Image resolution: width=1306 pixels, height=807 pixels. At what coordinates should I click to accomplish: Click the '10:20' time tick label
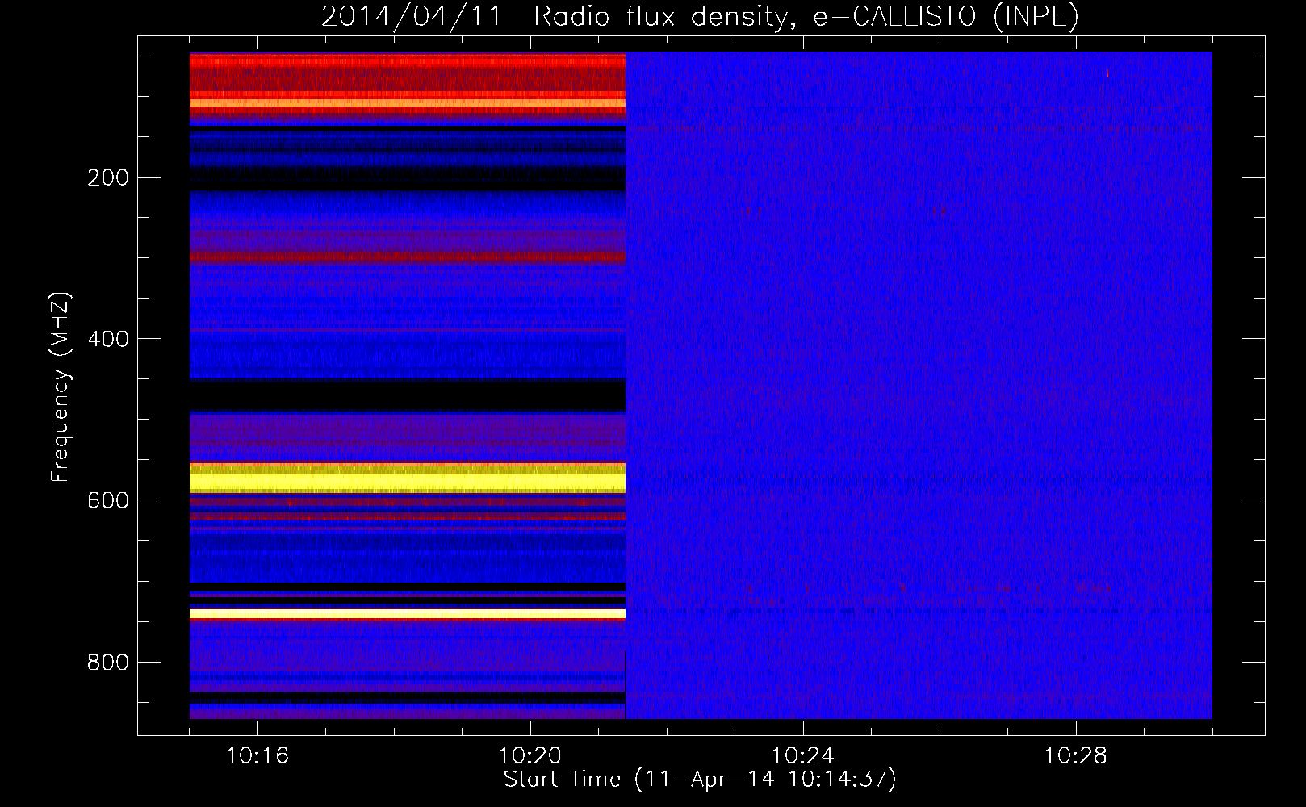[530, 755]
